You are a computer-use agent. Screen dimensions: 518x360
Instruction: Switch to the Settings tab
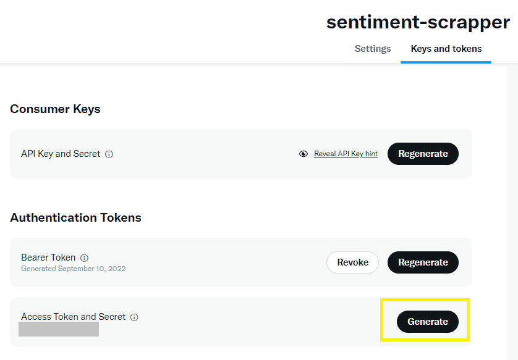click(x=372, y=49)
